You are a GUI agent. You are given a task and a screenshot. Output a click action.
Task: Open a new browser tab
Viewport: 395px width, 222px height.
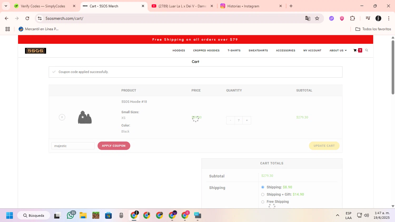pos(291,6)
